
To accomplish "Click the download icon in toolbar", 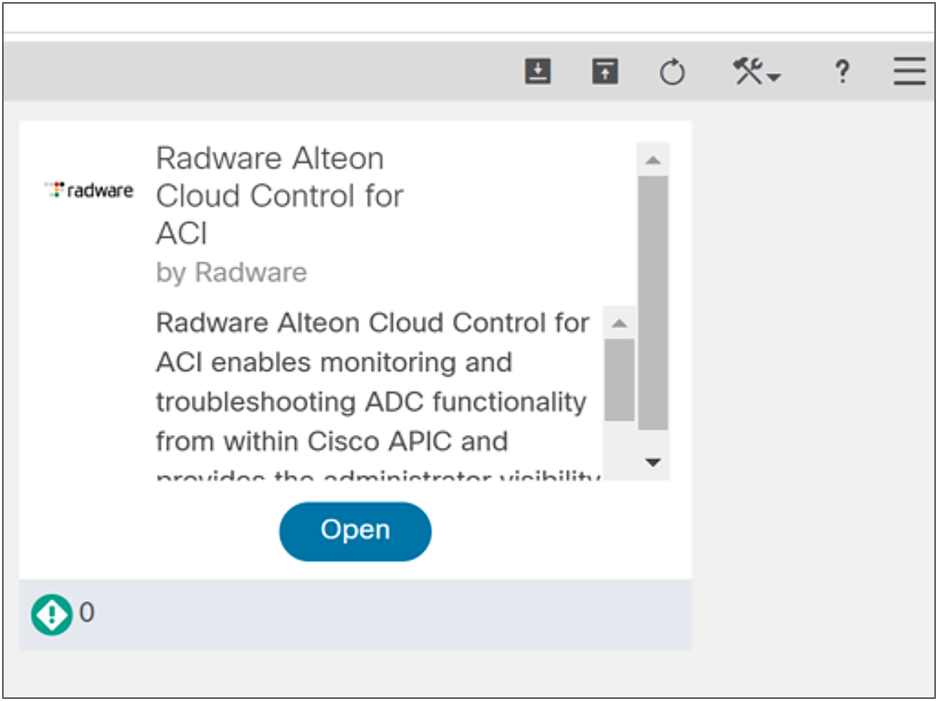I will coord(538,72).
